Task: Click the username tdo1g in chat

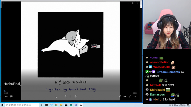Action: 157,100
